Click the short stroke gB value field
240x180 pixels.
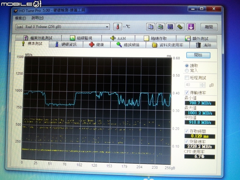click(x=192, y=85)
